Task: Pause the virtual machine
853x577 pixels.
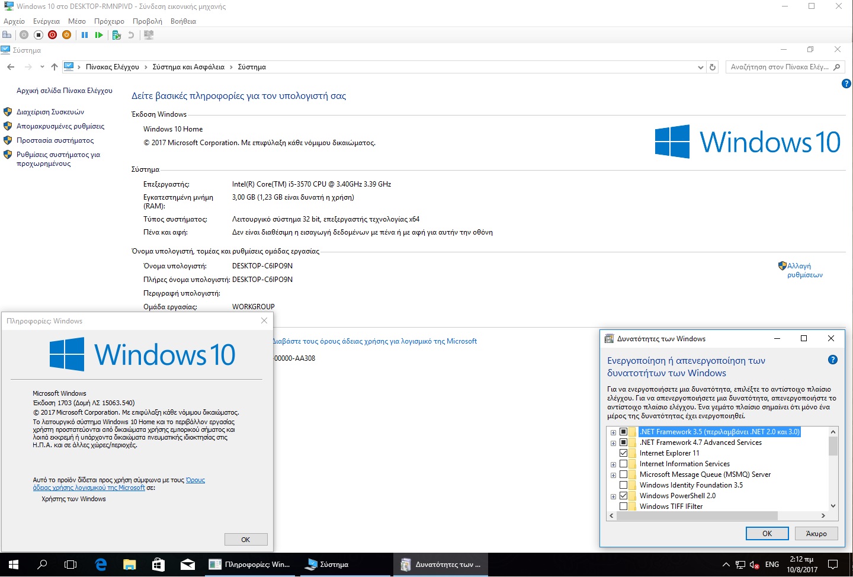Action: [x=85, y=35]
